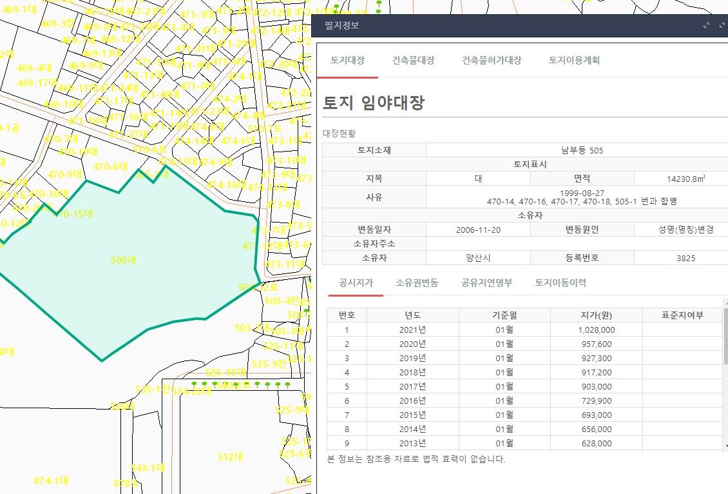Select the 2020년 row price 957,600
This screenshot has height=494, width=728.
tap(596, 344)
